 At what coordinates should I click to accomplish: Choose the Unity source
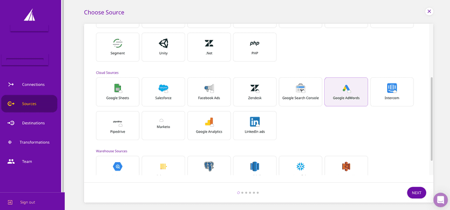pos(163,47)
